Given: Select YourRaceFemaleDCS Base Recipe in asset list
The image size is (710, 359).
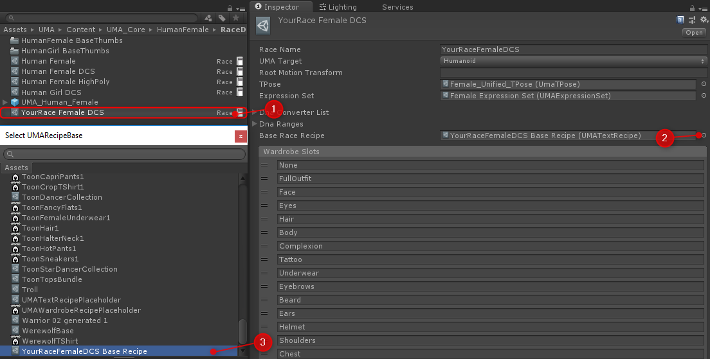Looking at the screenshot, I should 84,351.
